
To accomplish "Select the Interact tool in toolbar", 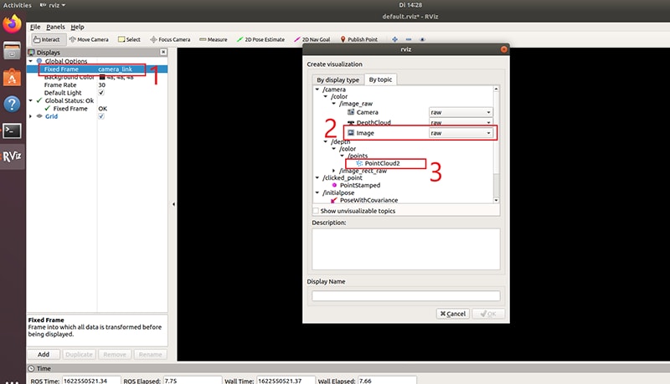I will click(48, 39).
